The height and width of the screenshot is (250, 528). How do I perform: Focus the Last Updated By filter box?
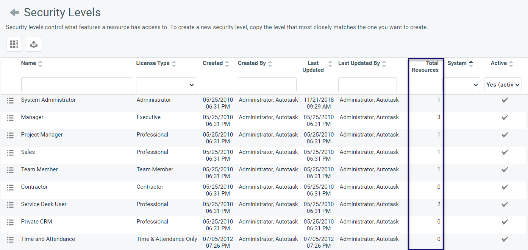tap(367, 85)
